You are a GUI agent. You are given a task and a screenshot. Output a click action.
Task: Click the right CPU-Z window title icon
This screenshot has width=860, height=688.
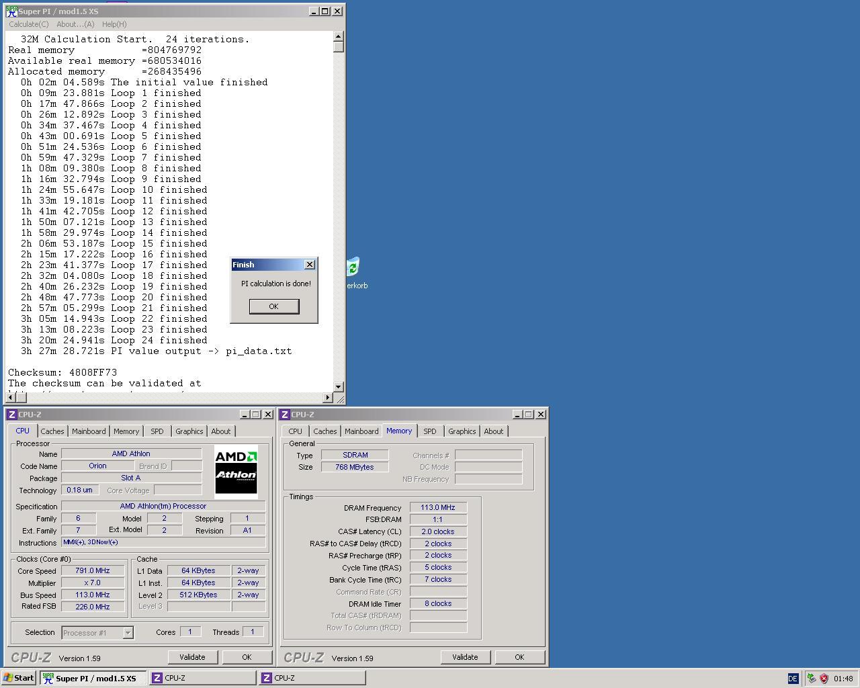coord(284,415)
